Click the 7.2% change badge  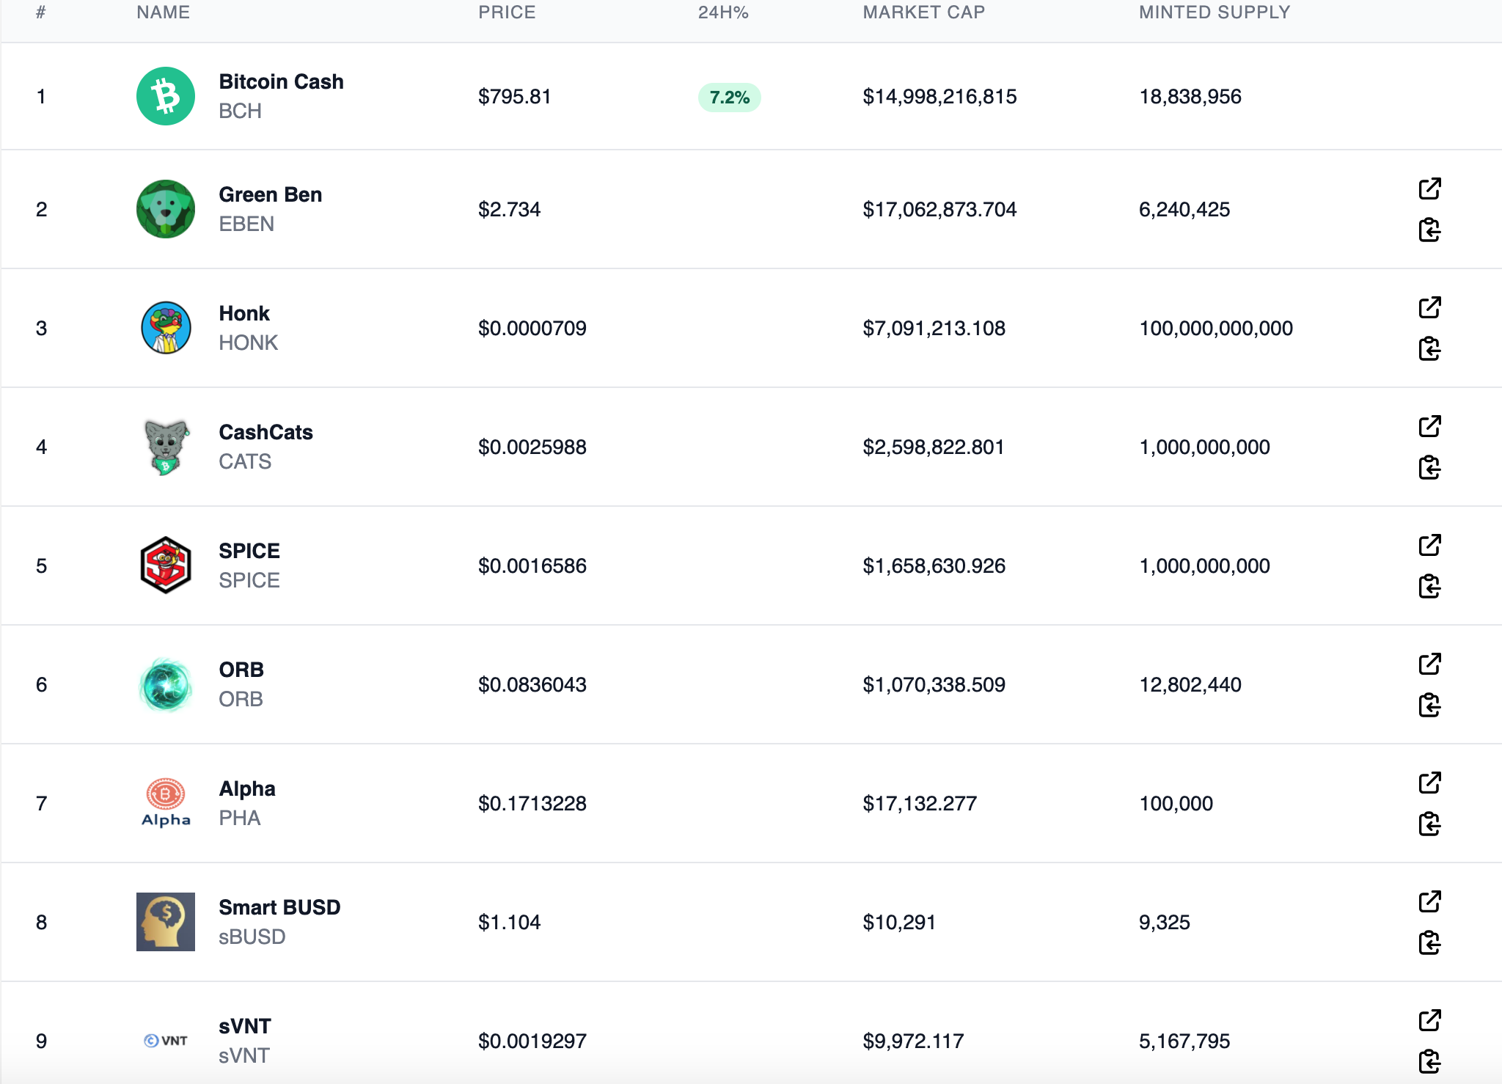coord(729,97)
